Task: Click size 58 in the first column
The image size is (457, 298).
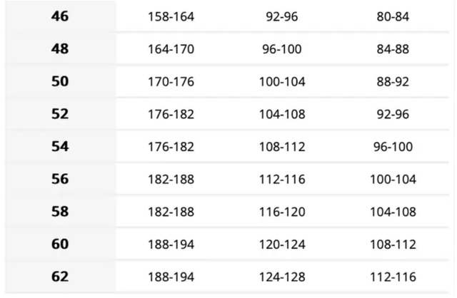Action: tap(60, 212)
